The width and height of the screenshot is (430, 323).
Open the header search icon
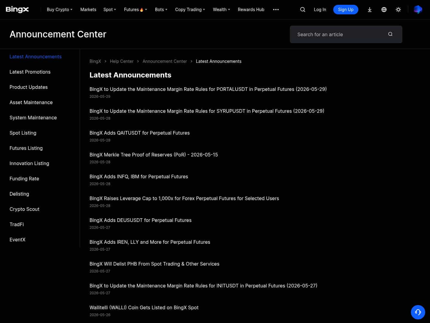(302, 10)
